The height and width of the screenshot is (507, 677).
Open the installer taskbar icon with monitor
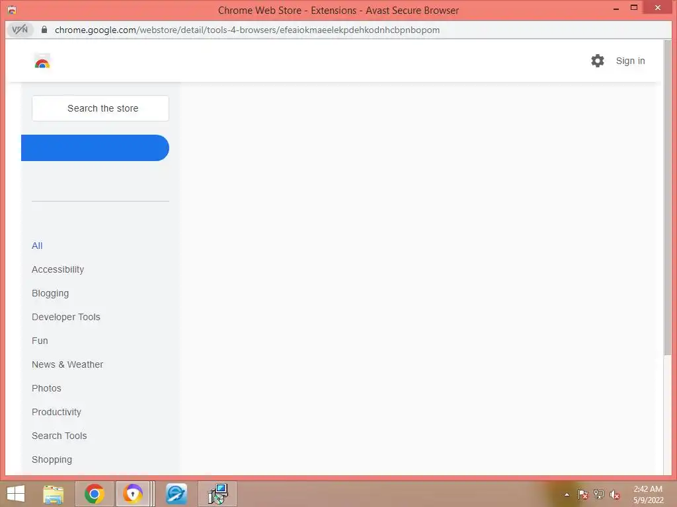218,494
